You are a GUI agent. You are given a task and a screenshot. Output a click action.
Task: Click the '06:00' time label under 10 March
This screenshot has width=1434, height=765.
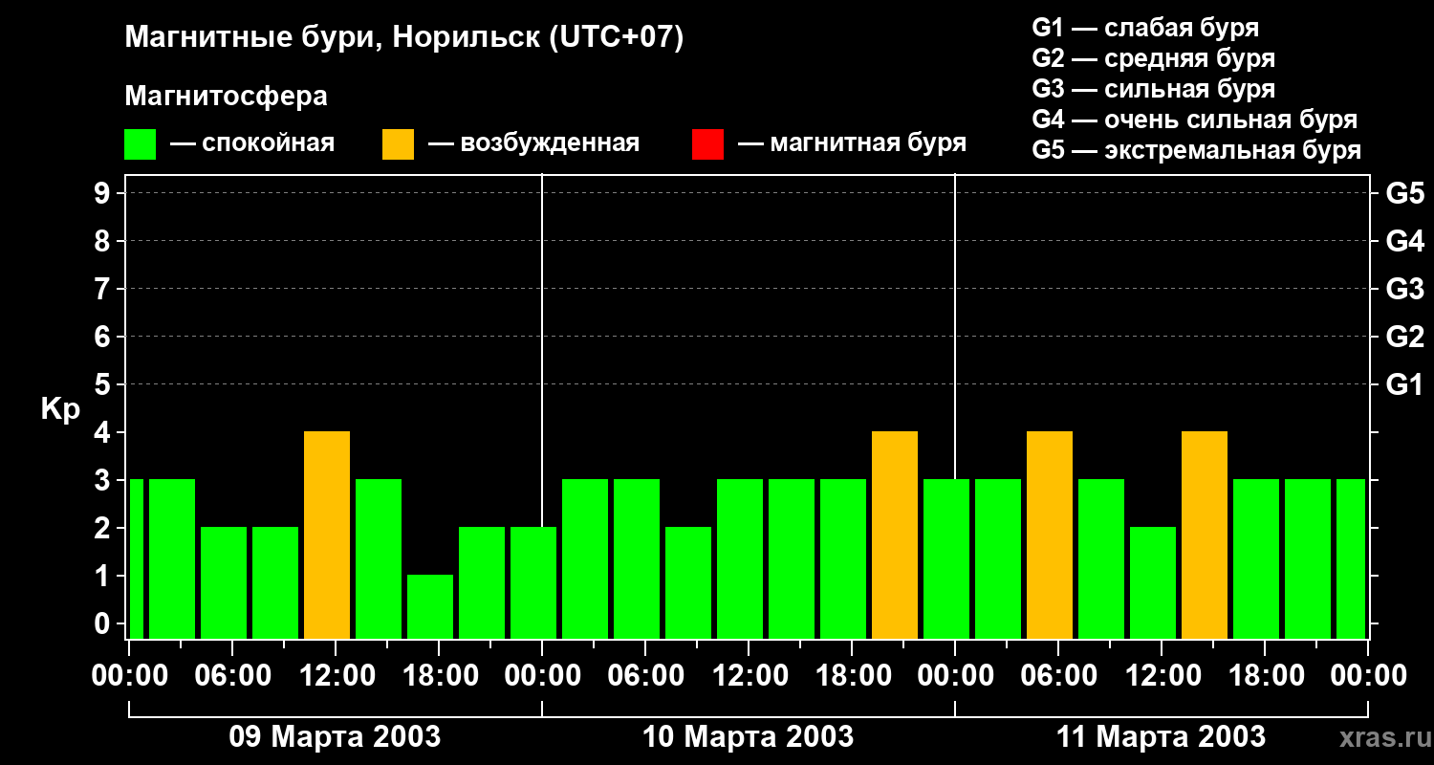click(645, 676)
